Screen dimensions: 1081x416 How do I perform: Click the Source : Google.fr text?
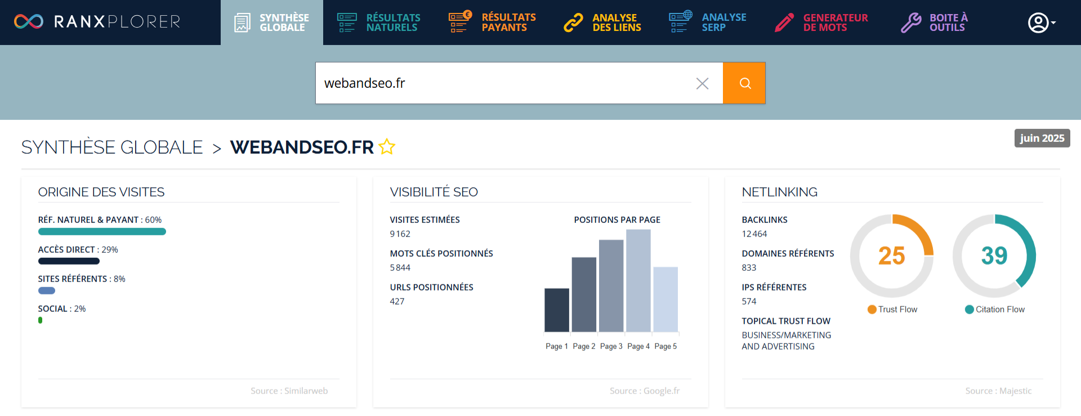645,391
